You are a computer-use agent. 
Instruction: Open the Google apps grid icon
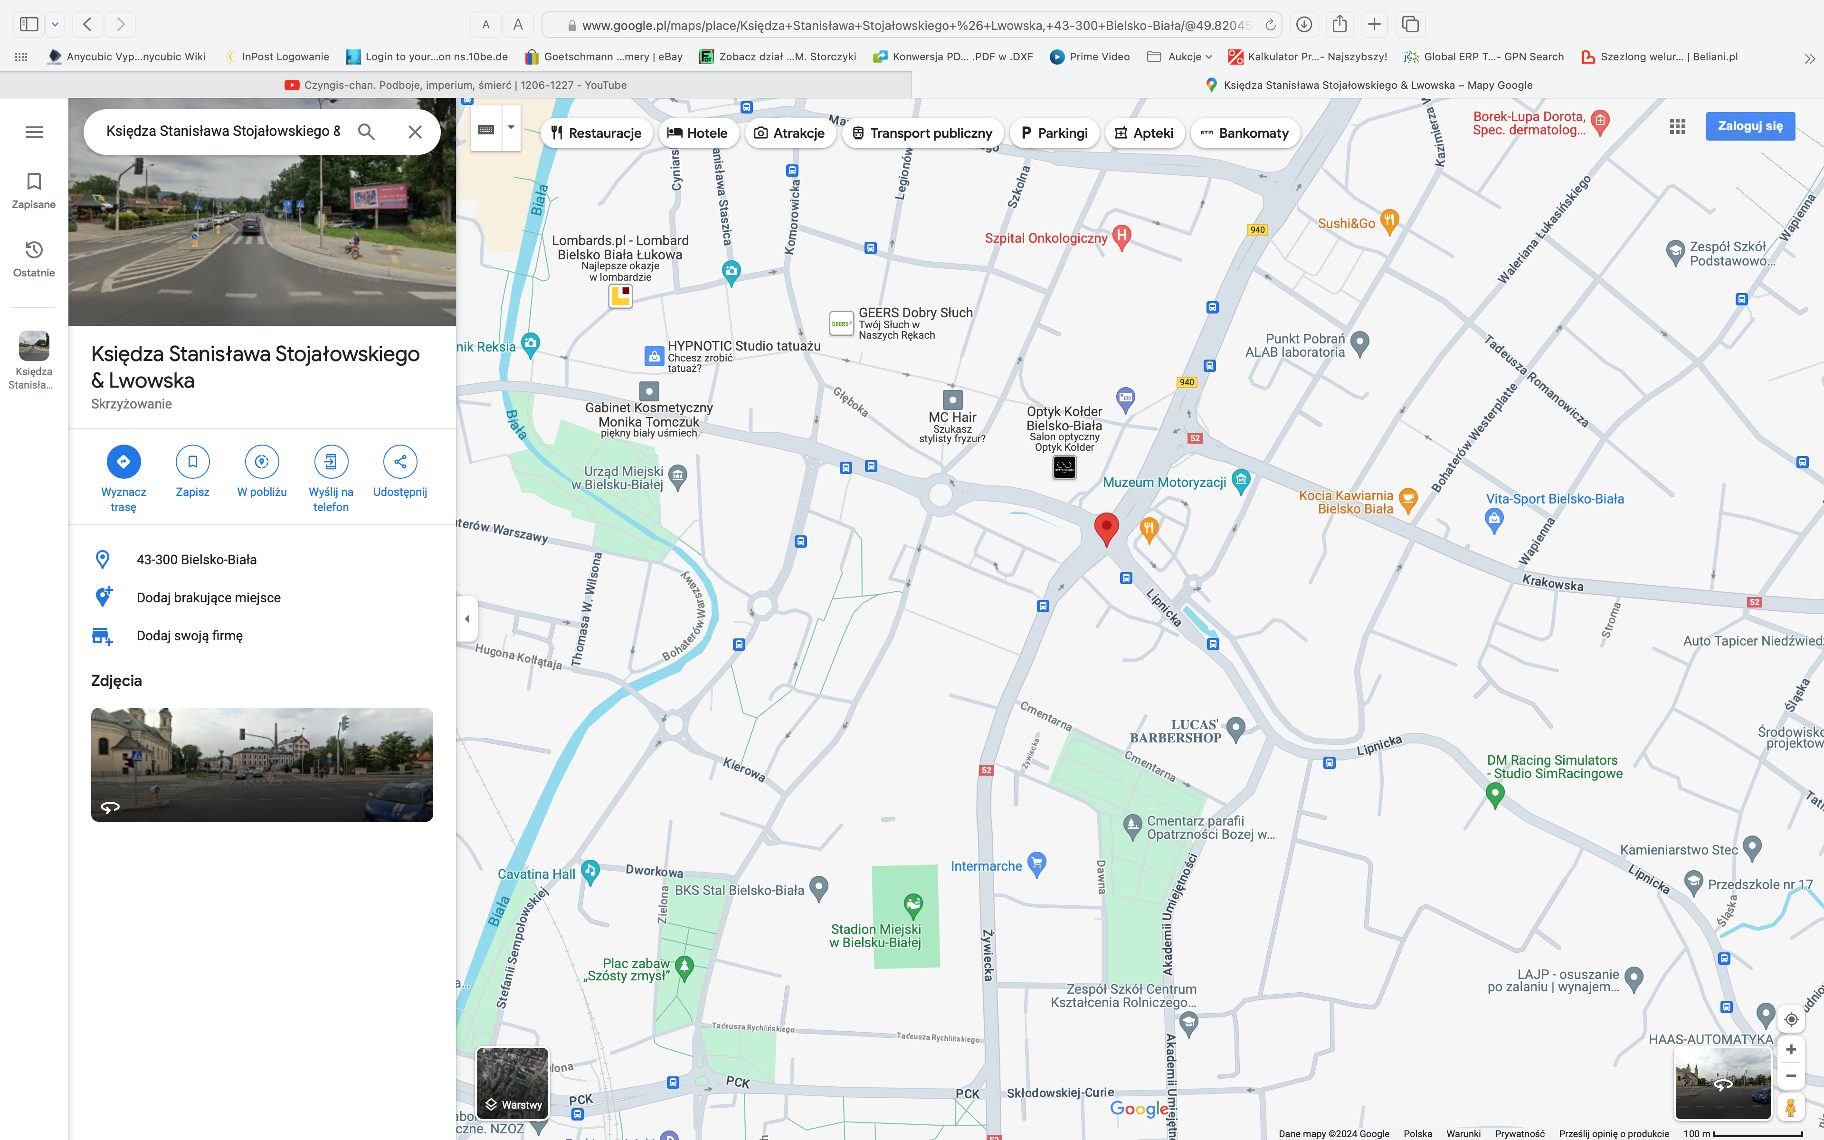(x=1677, y=127)
